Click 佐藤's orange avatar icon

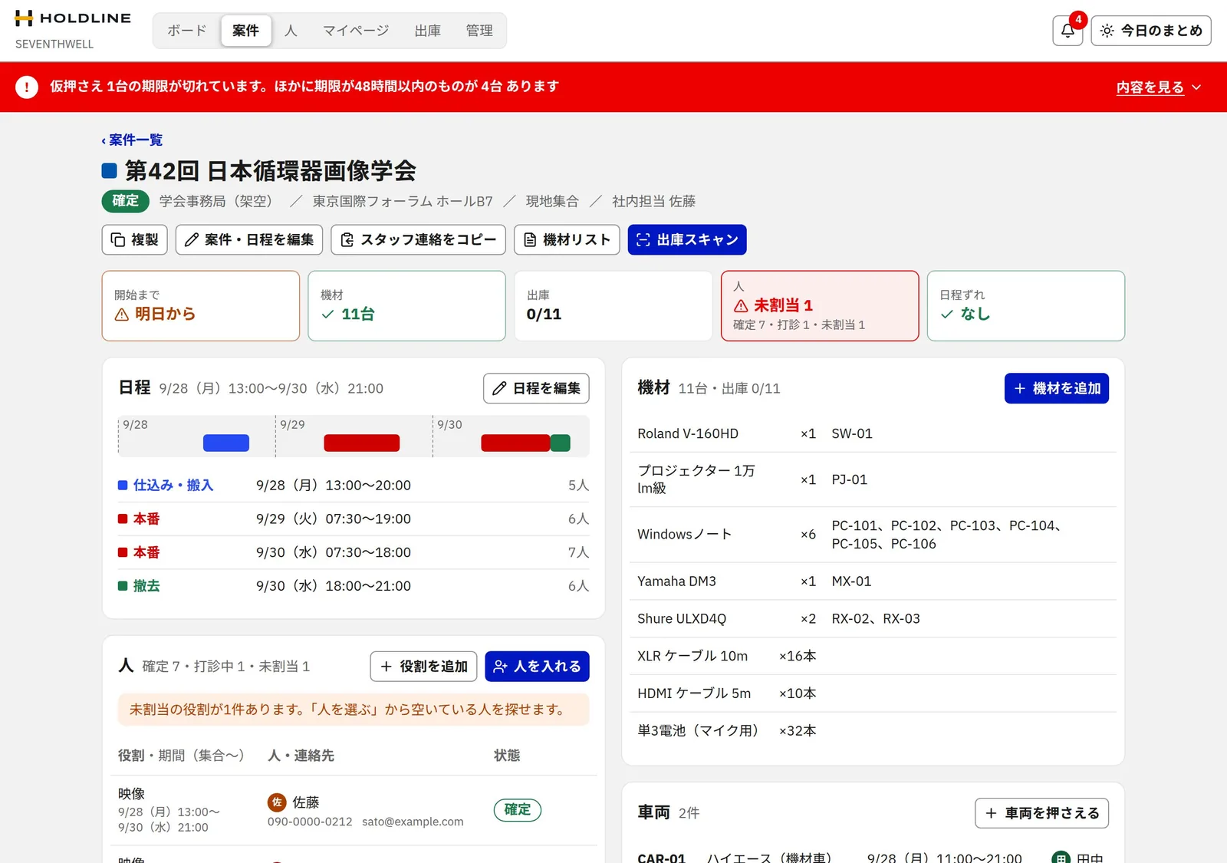point(277,802)
